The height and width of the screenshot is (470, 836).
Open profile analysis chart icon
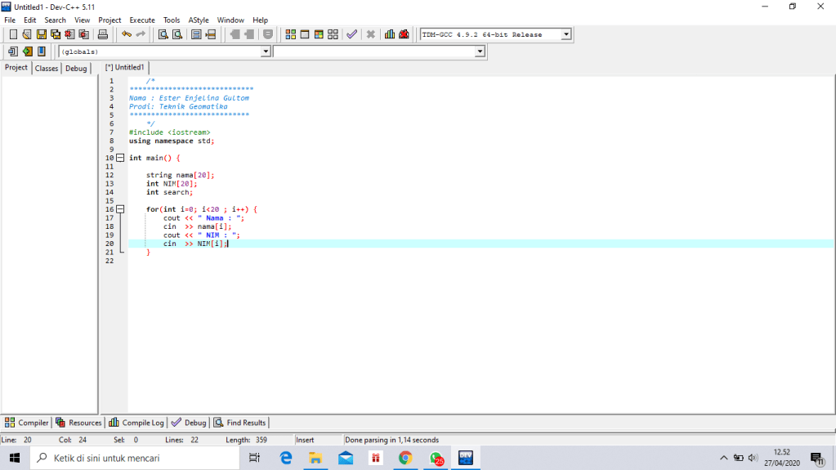(390, 34)
